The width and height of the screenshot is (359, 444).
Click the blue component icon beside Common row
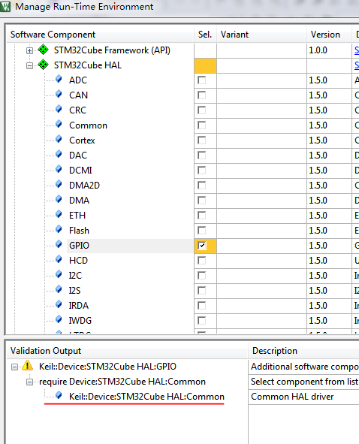pyautogui.click(x=59, y=124)
